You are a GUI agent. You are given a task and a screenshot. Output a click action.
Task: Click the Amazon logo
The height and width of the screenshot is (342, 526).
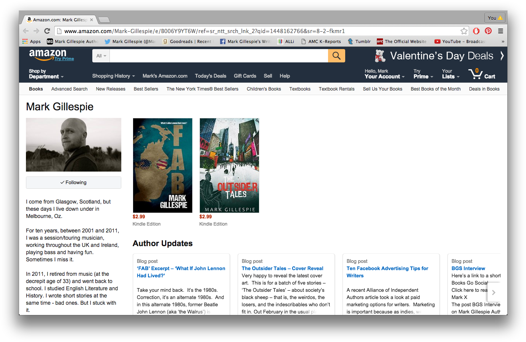tap(47, 54)
